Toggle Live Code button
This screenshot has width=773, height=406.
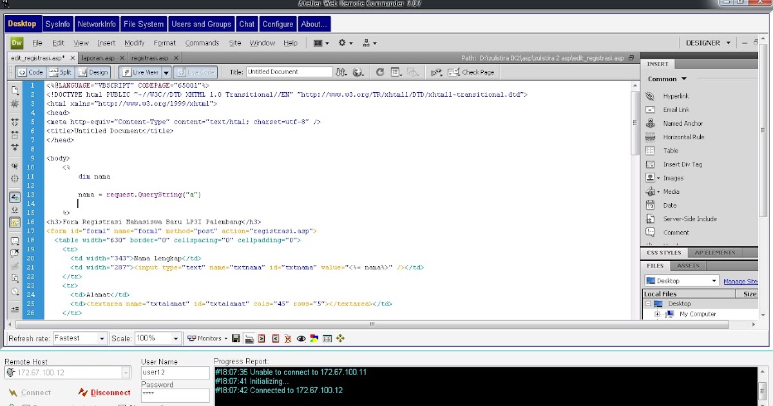click(x=195, y=72)
